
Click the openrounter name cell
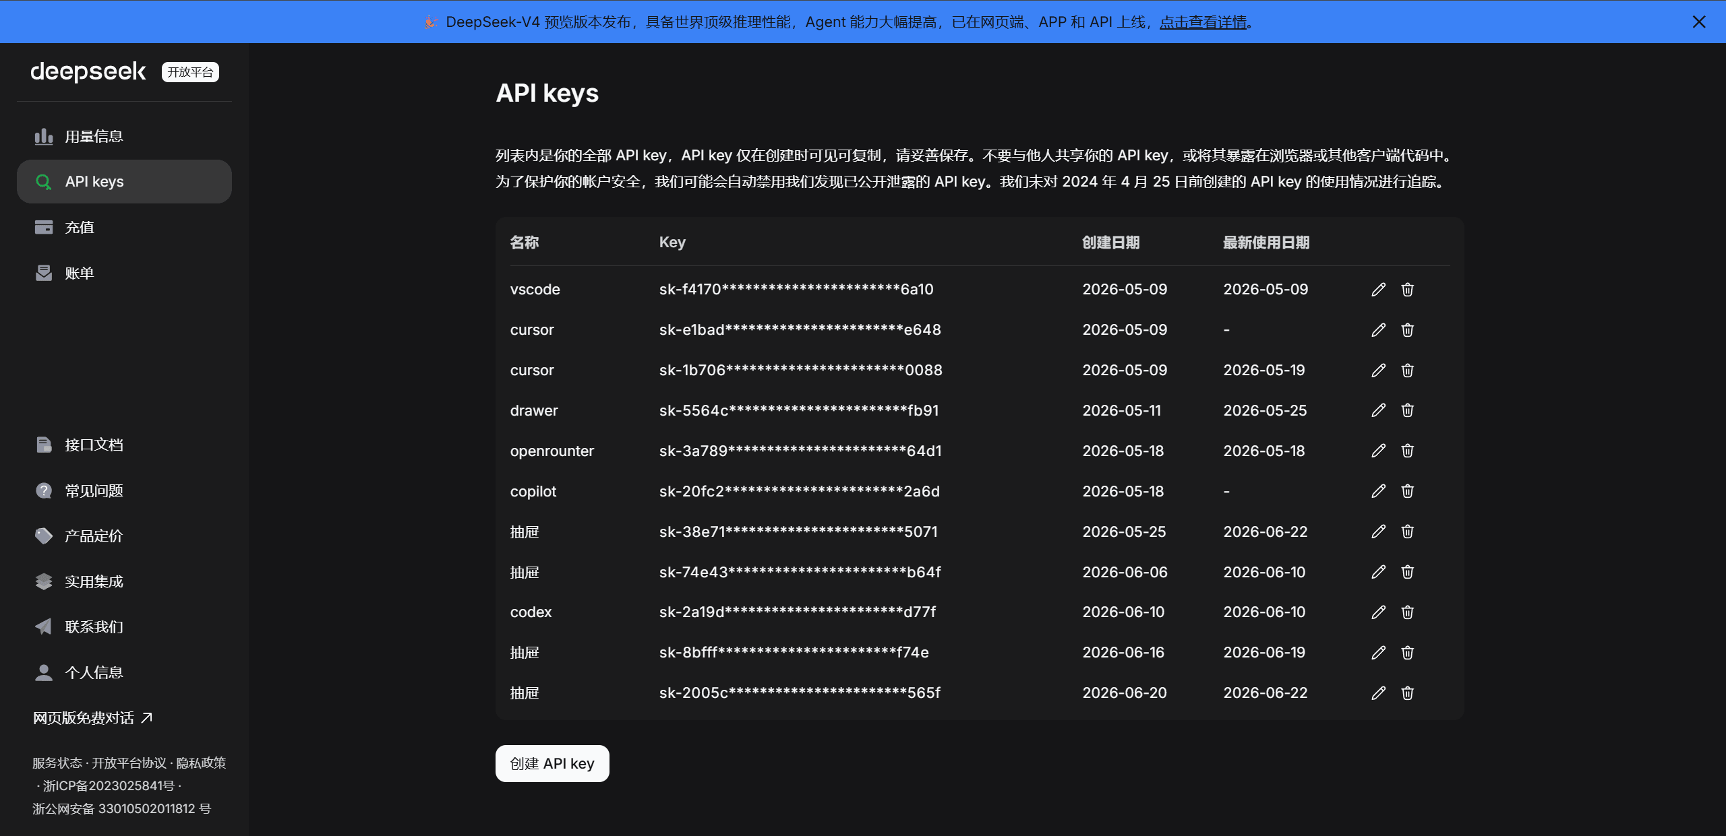coord(552,451)
